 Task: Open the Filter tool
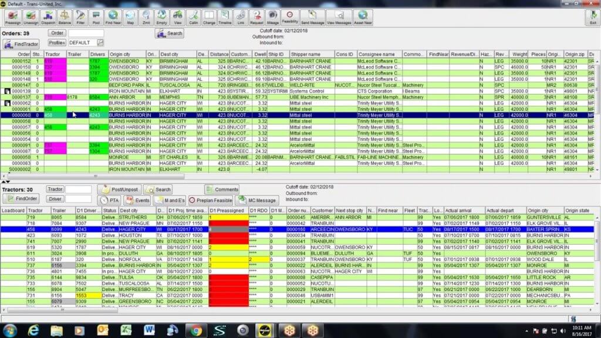point(80,18)
